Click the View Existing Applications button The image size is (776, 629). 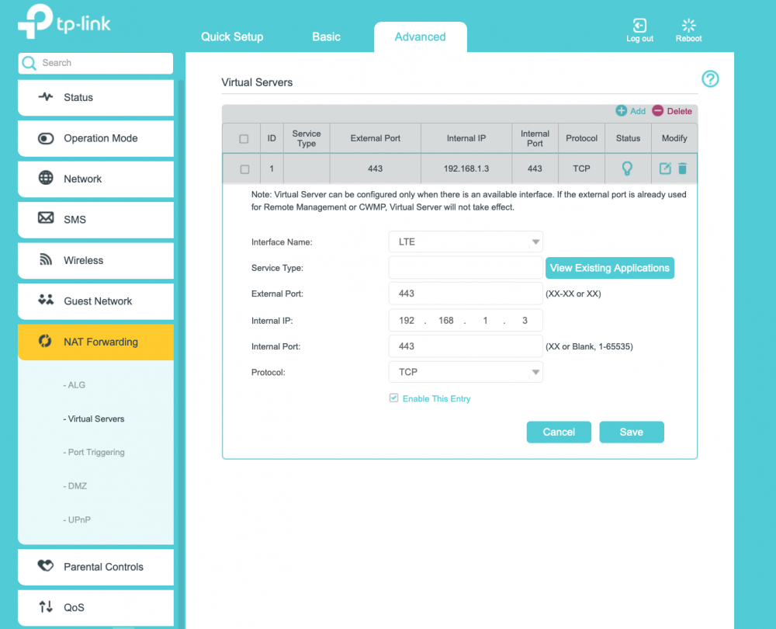coord(609,268)
